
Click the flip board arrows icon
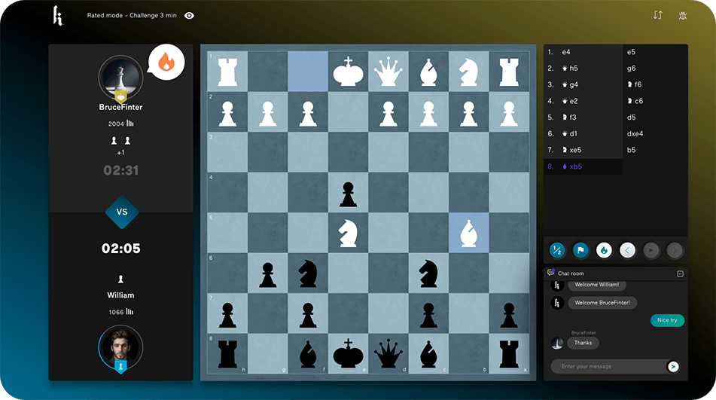(657, 15)
